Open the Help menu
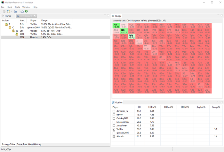Image resolution: width=224 pixels, height=152 pixels. click(35, 7)
